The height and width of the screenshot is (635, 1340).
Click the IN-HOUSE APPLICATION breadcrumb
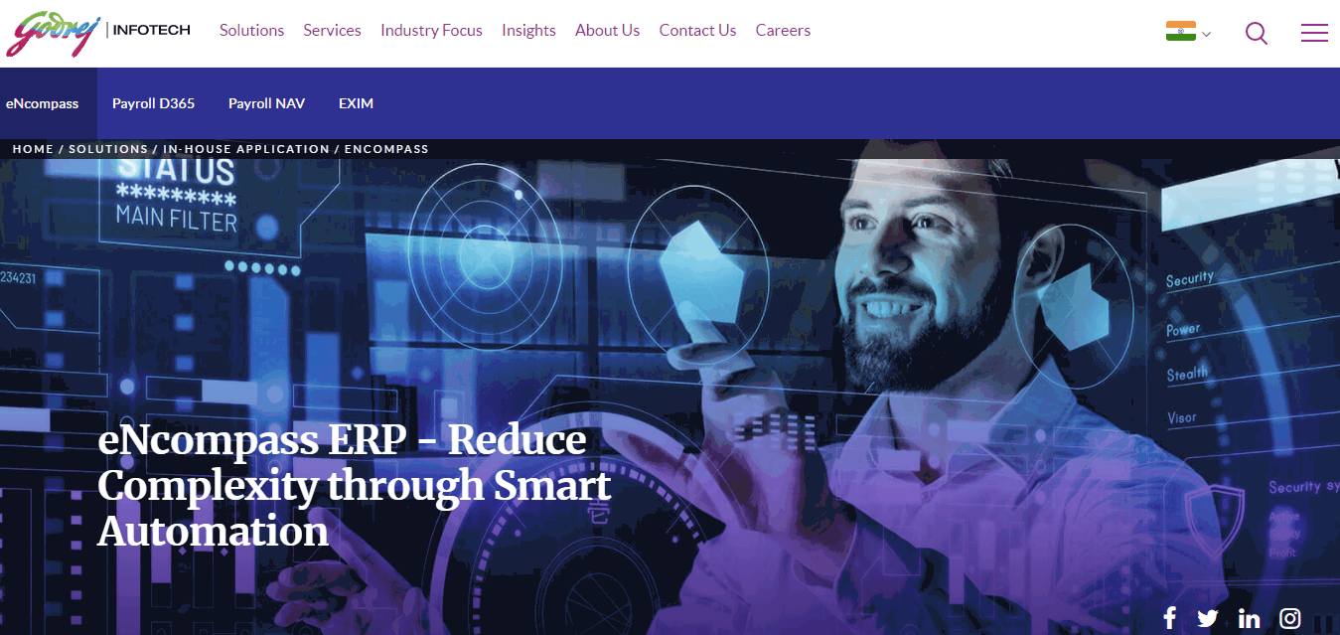pos(246,149)
